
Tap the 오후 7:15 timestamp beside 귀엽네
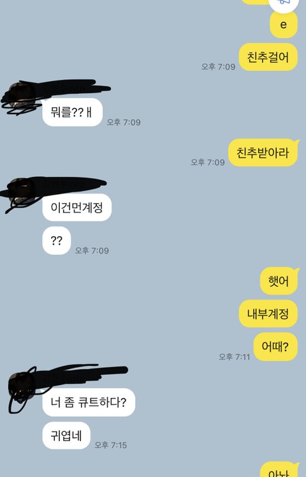coord(110,445)
